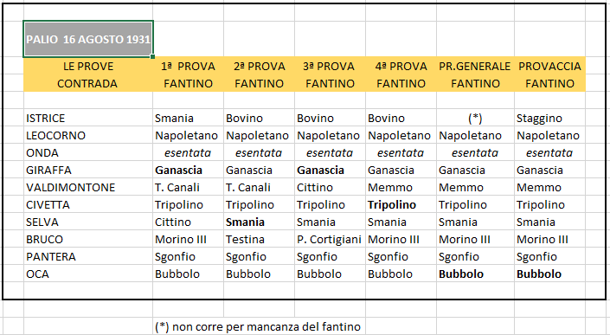The height and width of the screenshot is (335, 610).
Task: Click the esentata cell under 3ª PROVA
Action: pyautogui.click(x=330, y=152)
